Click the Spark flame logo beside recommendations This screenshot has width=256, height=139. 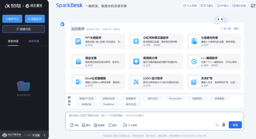click(x=62, y=24)
